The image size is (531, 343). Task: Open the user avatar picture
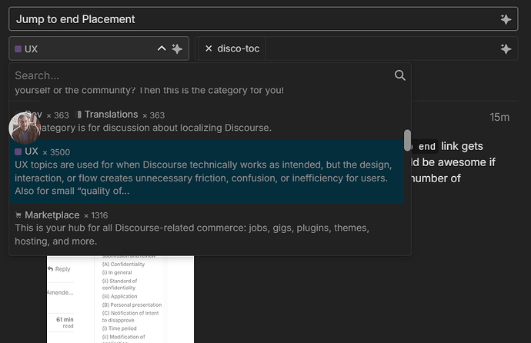click(25, 128)
